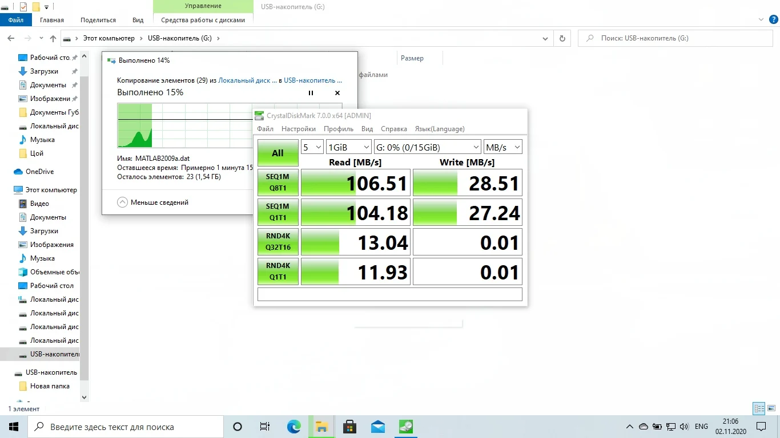The width and height of the screenshot is (780, 438).
Task: Open the Поделиться ribbon tab
Action: pyautogui.click(x=98, y=20)
